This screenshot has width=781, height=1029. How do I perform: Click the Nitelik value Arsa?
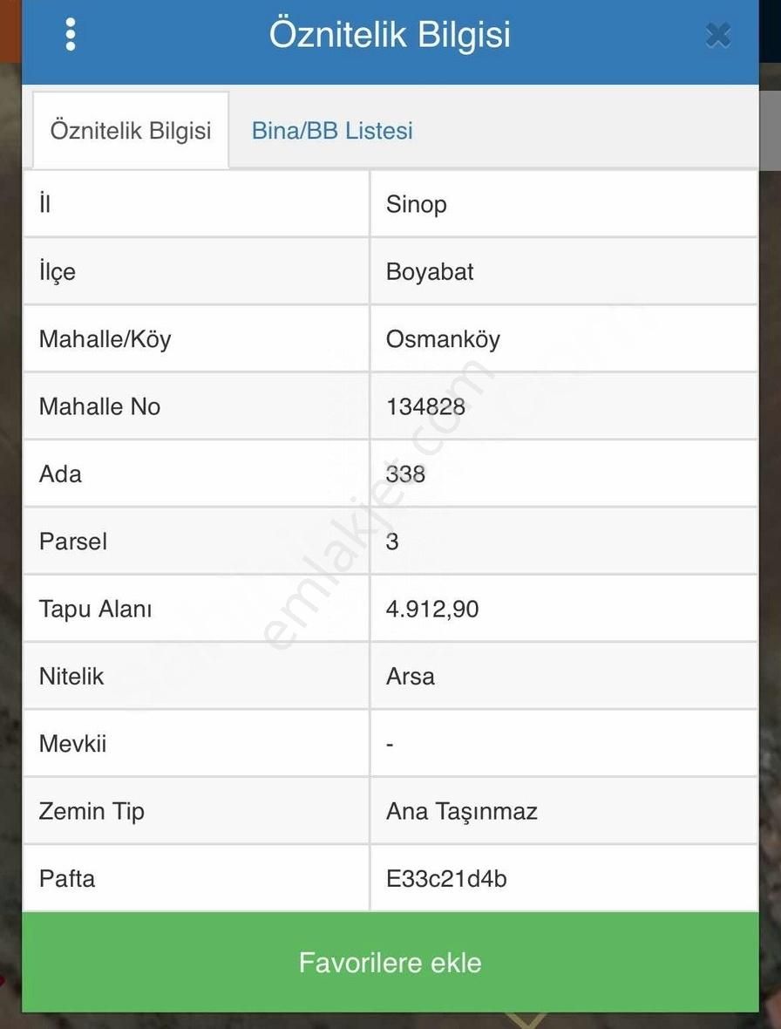(x=410, y=677)
